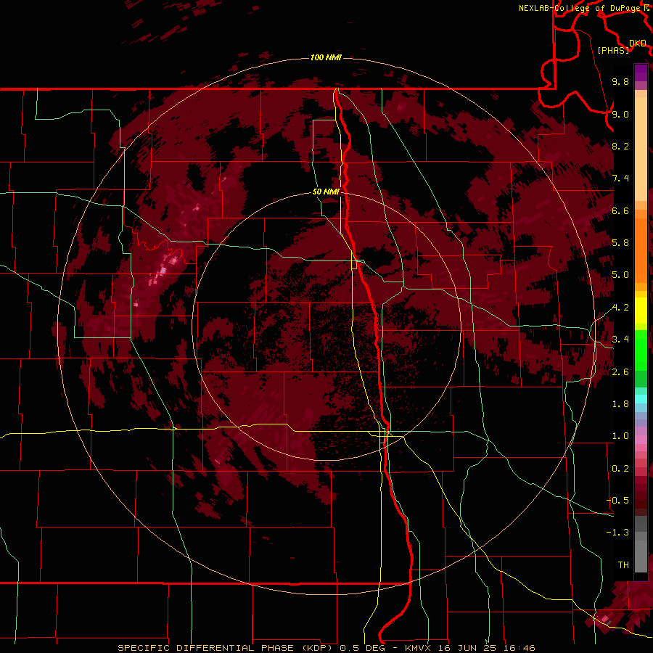Click the TH threshold label on the scale
Viewport: 653px width, 653px height.
pos(623,565)
